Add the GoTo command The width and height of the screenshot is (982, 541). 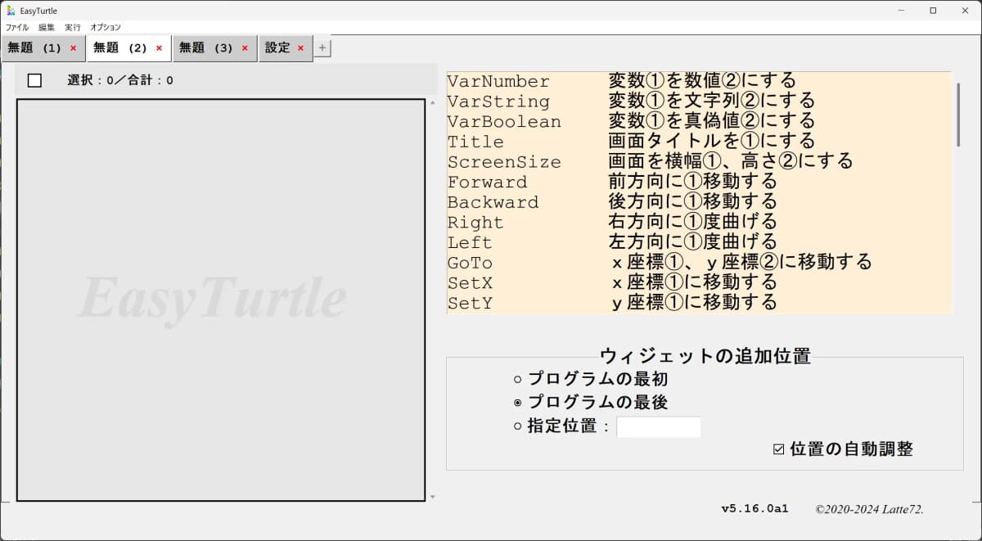700,263
